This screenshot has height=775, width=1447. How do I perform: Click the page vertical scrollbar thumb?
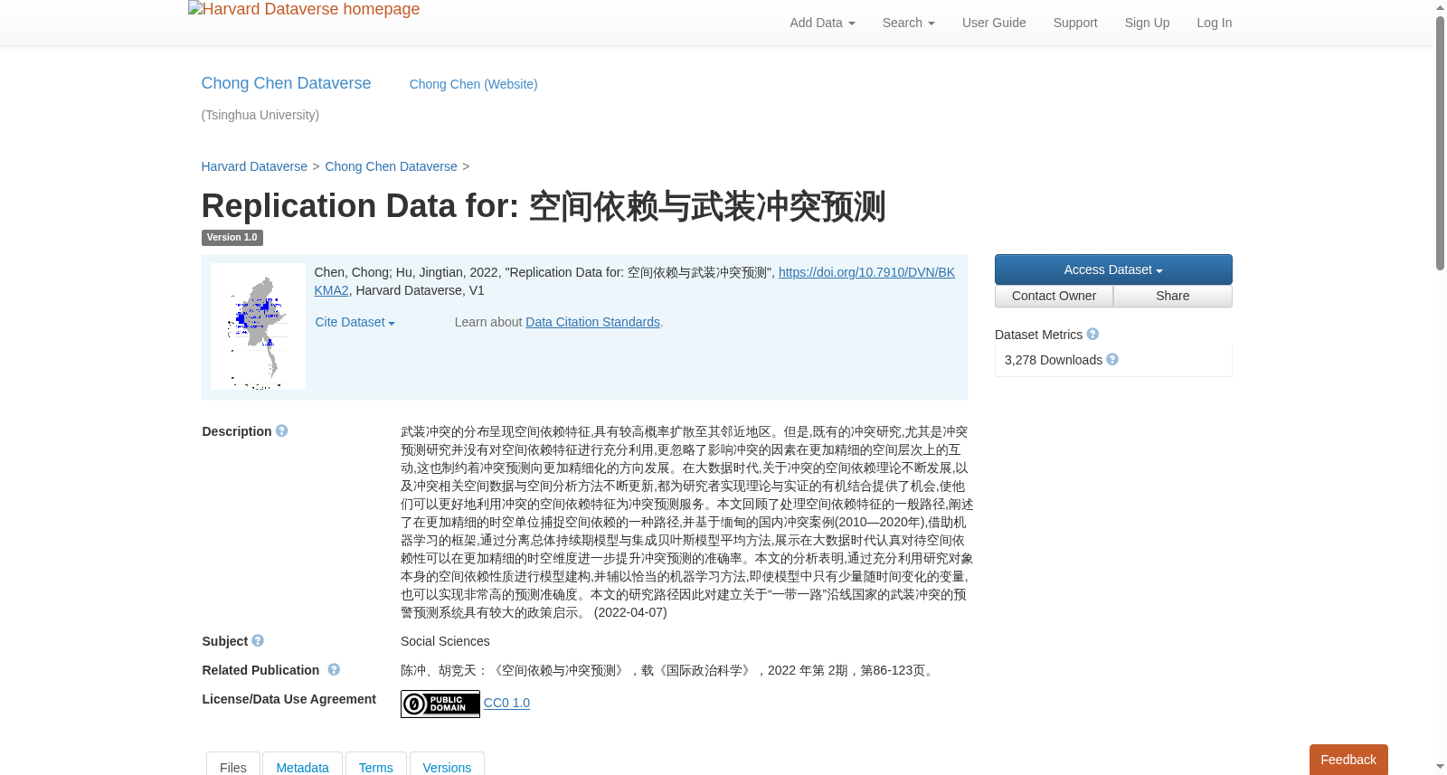[1440, 143]
